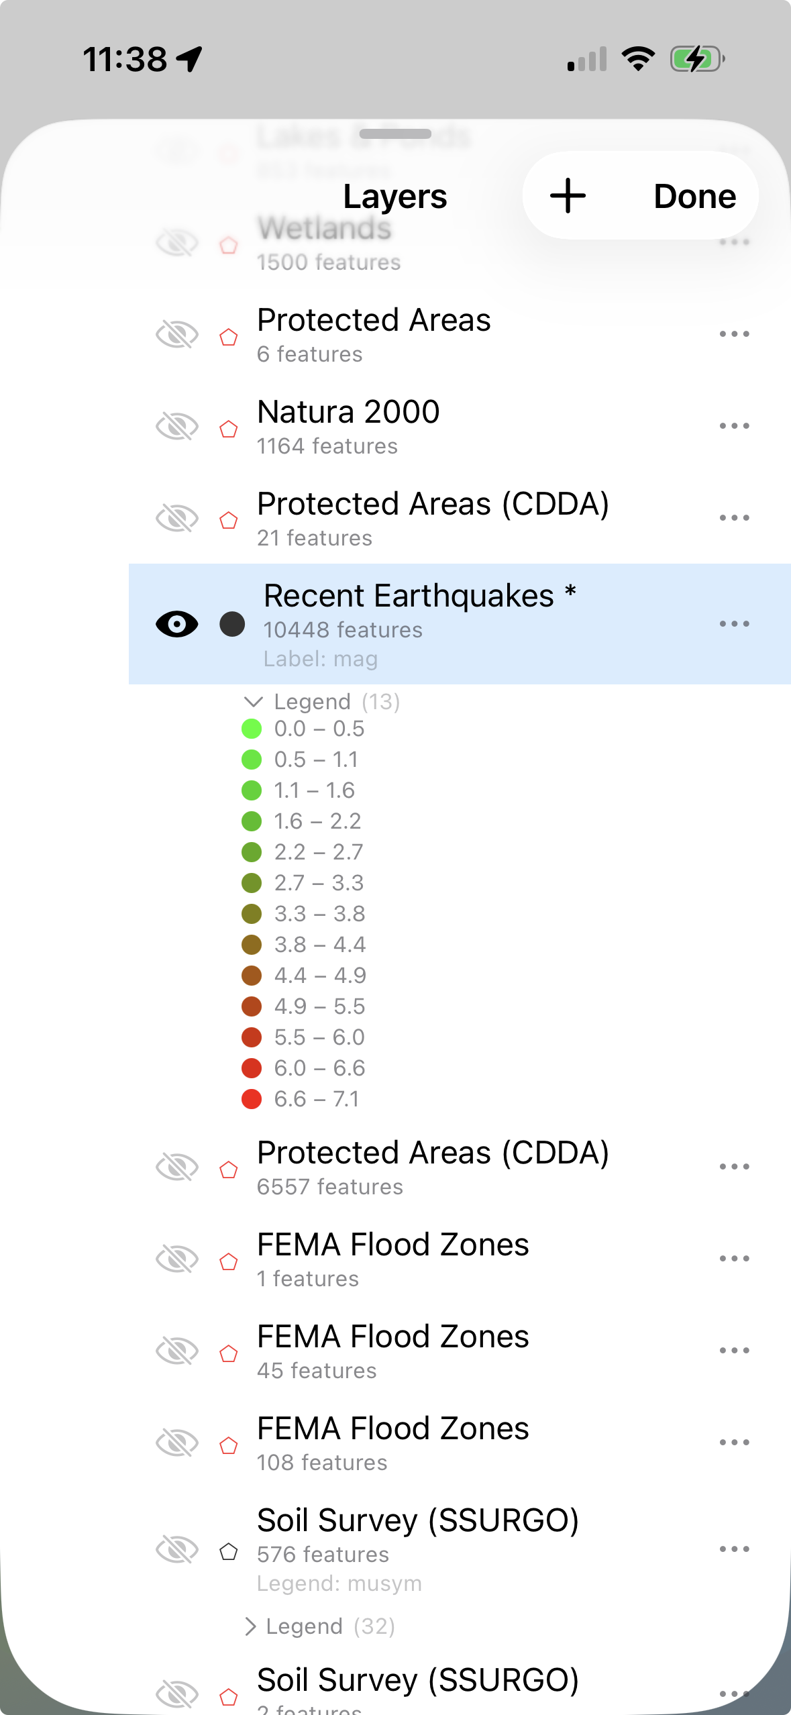791x1715 pixels.
Task: Open more options for FEMA Flood Zones 45 features
Action: 734,1351
